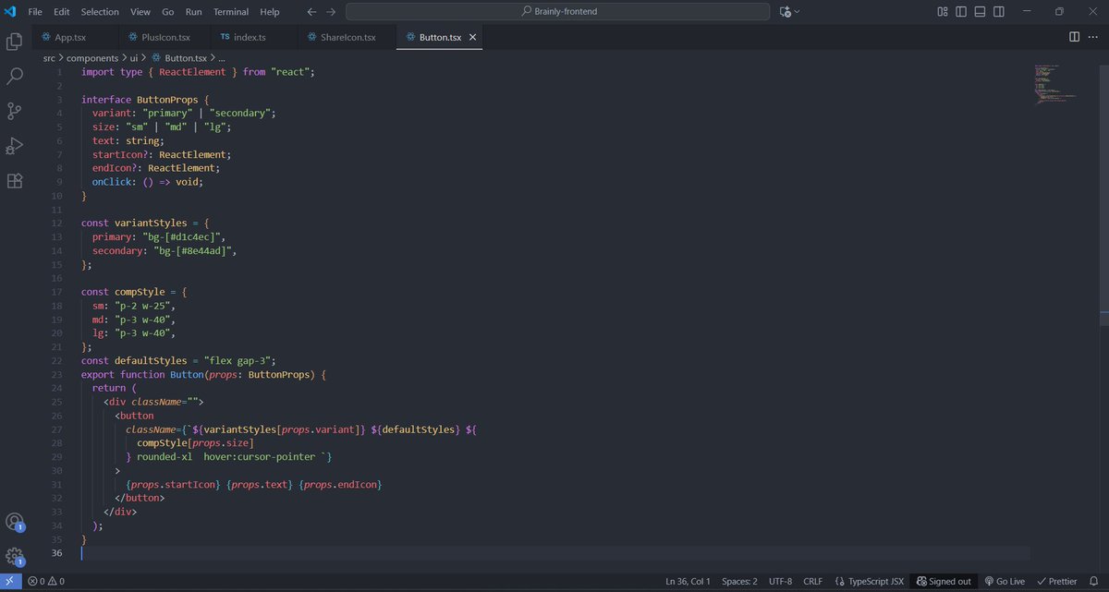Image resolution: width=1109 pixels, height=592 pixels.
Task: Open the Terminal menu
Action: tap(231, 12)
